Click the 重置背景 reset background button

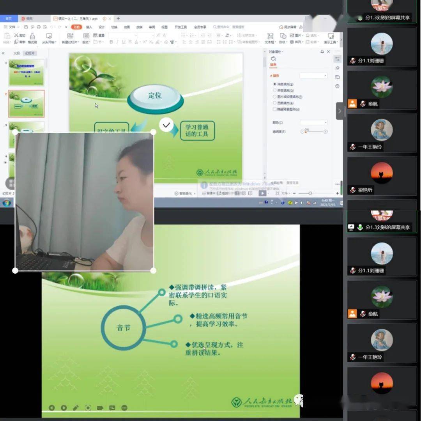click(292, 183)
